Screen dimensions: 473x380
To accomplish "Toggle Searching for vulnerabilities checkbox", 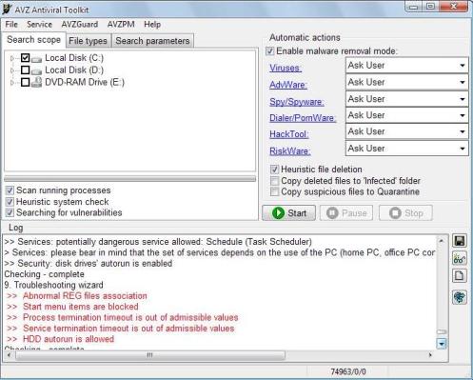I will (x=10, y=212).
